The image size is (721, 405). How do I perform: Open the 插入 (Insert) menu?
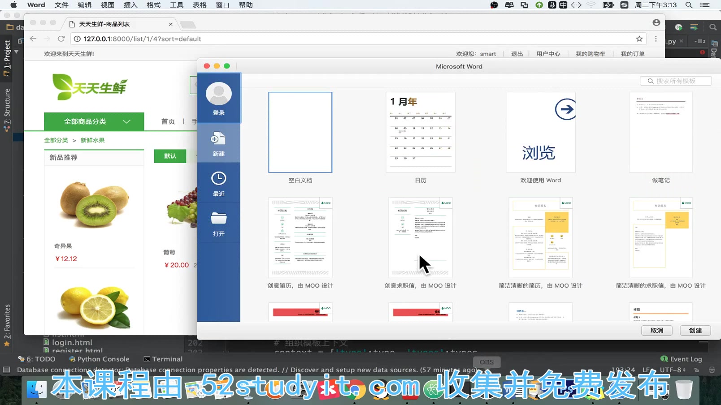coord(130,5)
